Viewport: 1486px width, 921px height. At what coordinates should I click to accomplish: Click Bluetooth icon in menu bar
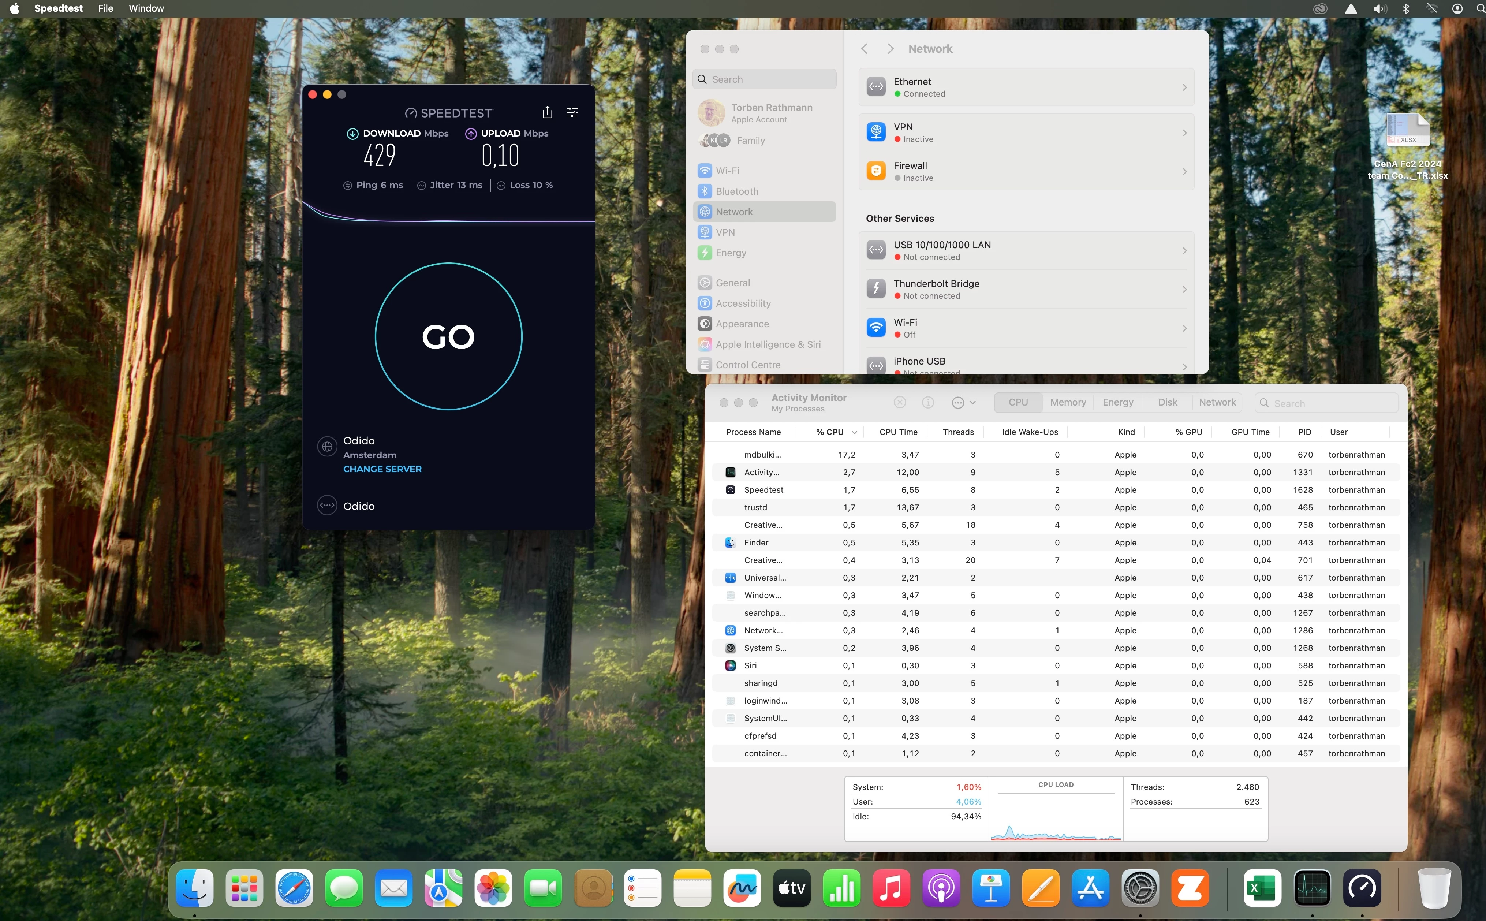click(1405, 8)
